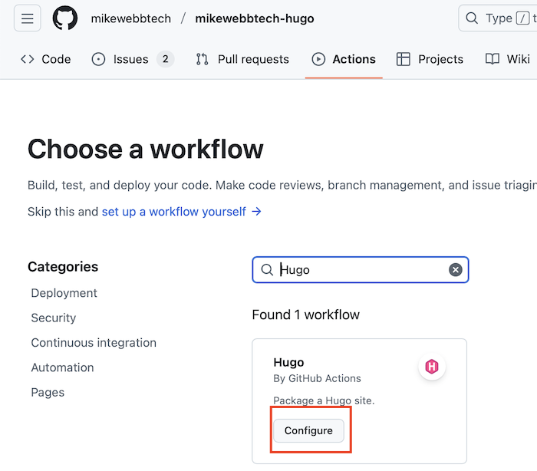Click 'Found 1 workflow' text

[306, 315]
